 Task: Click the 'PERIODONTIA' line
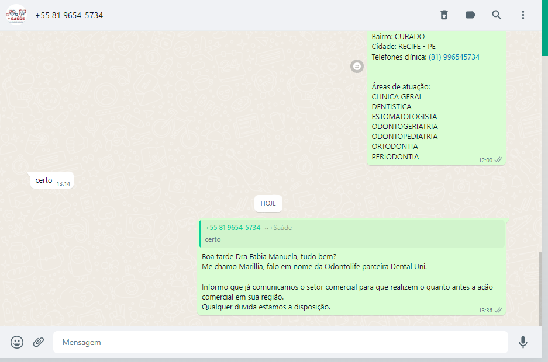(x=395, y=157)
